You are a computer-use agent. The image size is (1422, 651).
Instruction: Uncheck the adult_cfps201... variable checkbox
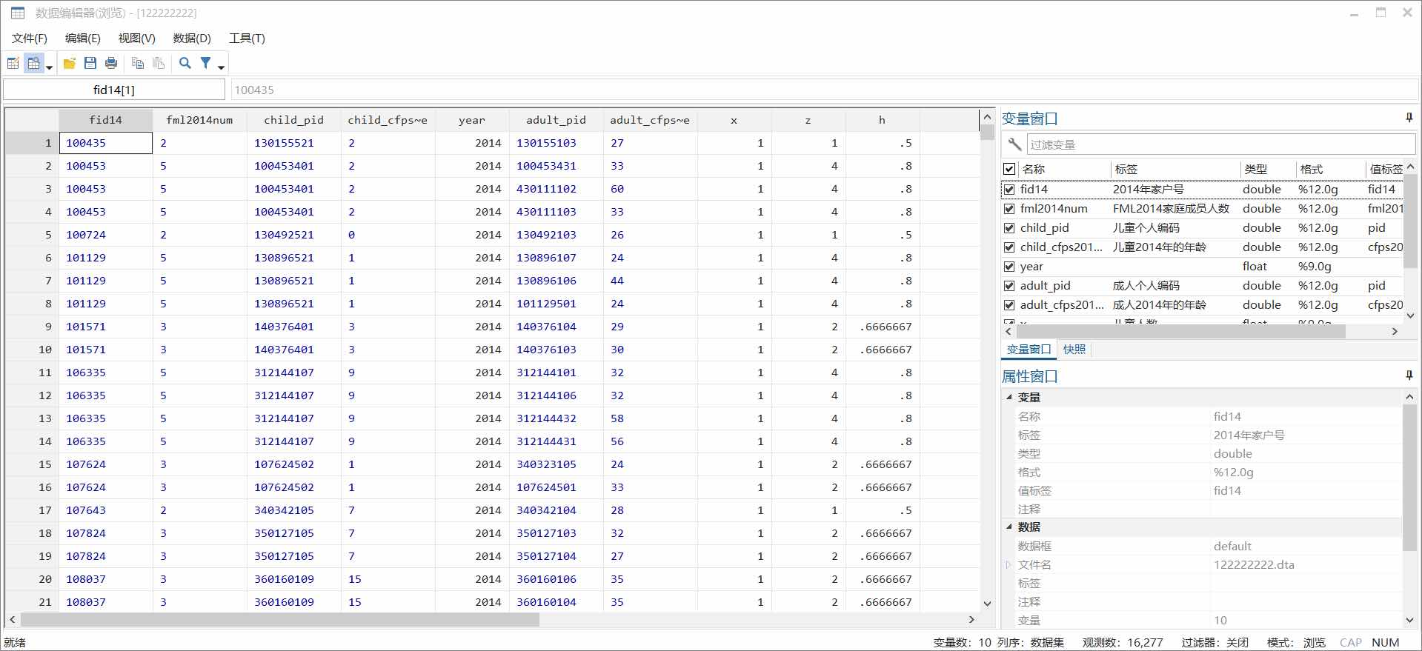[x=1009, y=305]
